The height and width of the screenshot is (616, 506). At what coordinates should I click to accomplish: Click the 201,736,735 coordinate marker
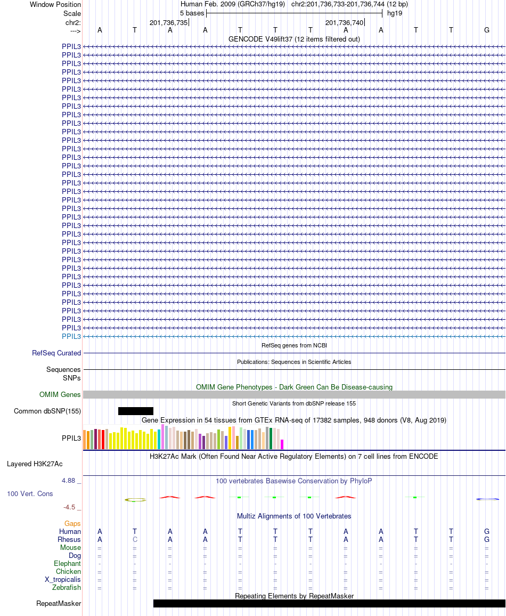(x=168, y=23)
